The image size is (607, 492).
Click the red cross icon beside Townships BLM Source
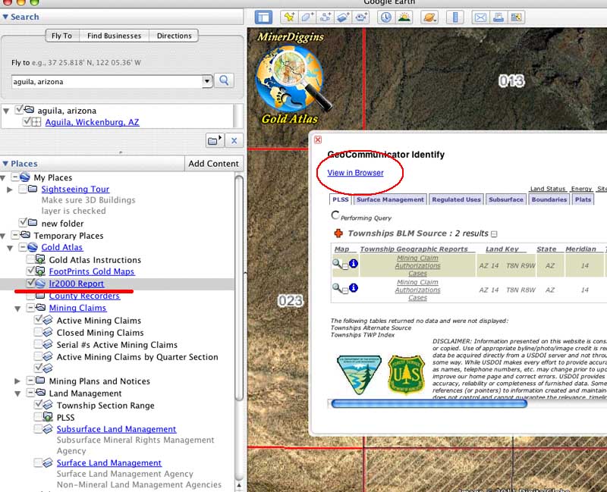(338, 233)
